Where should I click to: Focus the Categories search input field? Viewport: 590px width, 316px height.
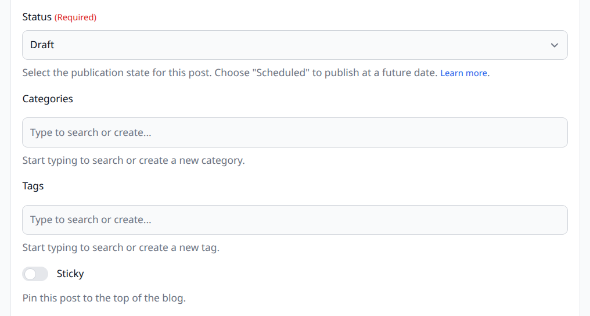point(294,132)
